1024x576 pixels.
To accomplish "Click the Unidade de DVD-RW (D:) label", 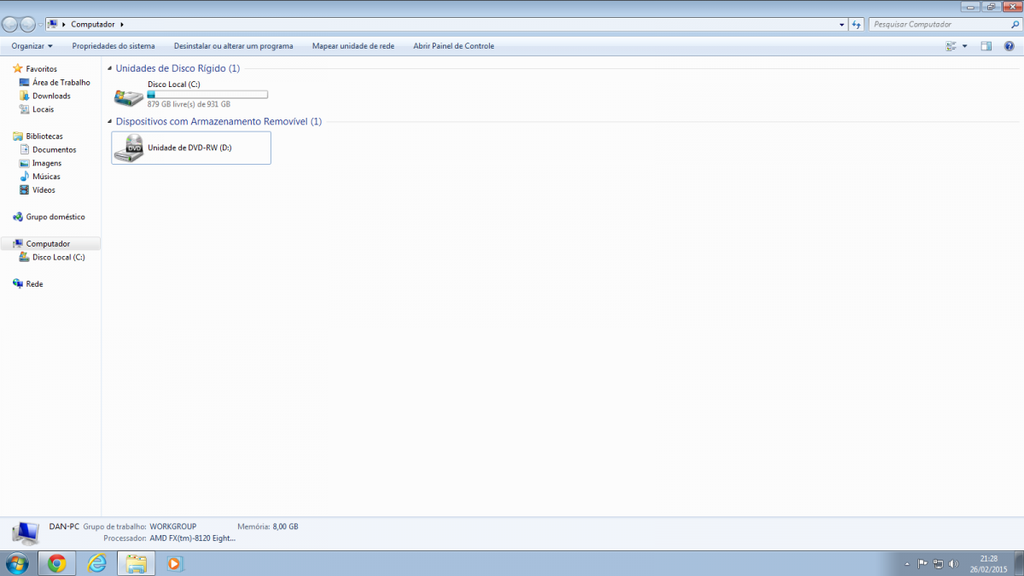I will [189, 148].
